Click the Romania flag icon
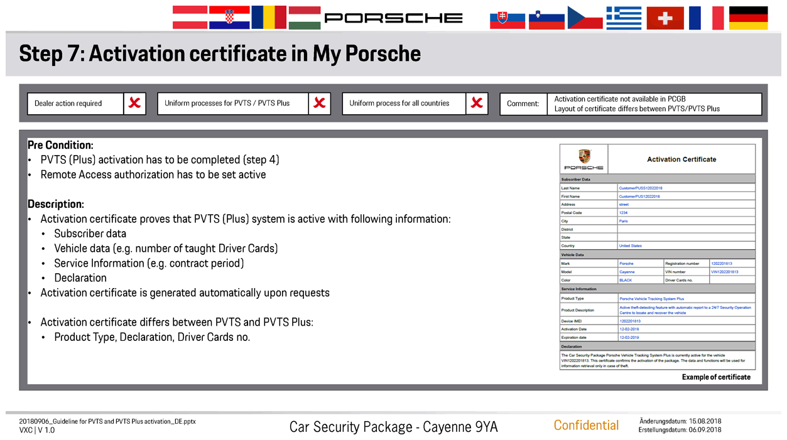The width and height of the screenshot is (787, 440). pyautogui.click(x=269, y=17)
